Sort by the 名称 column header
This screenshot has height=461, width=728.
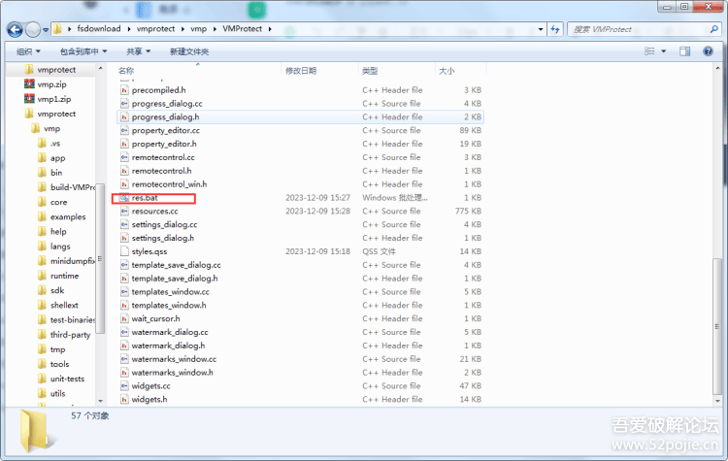point(126,71)
